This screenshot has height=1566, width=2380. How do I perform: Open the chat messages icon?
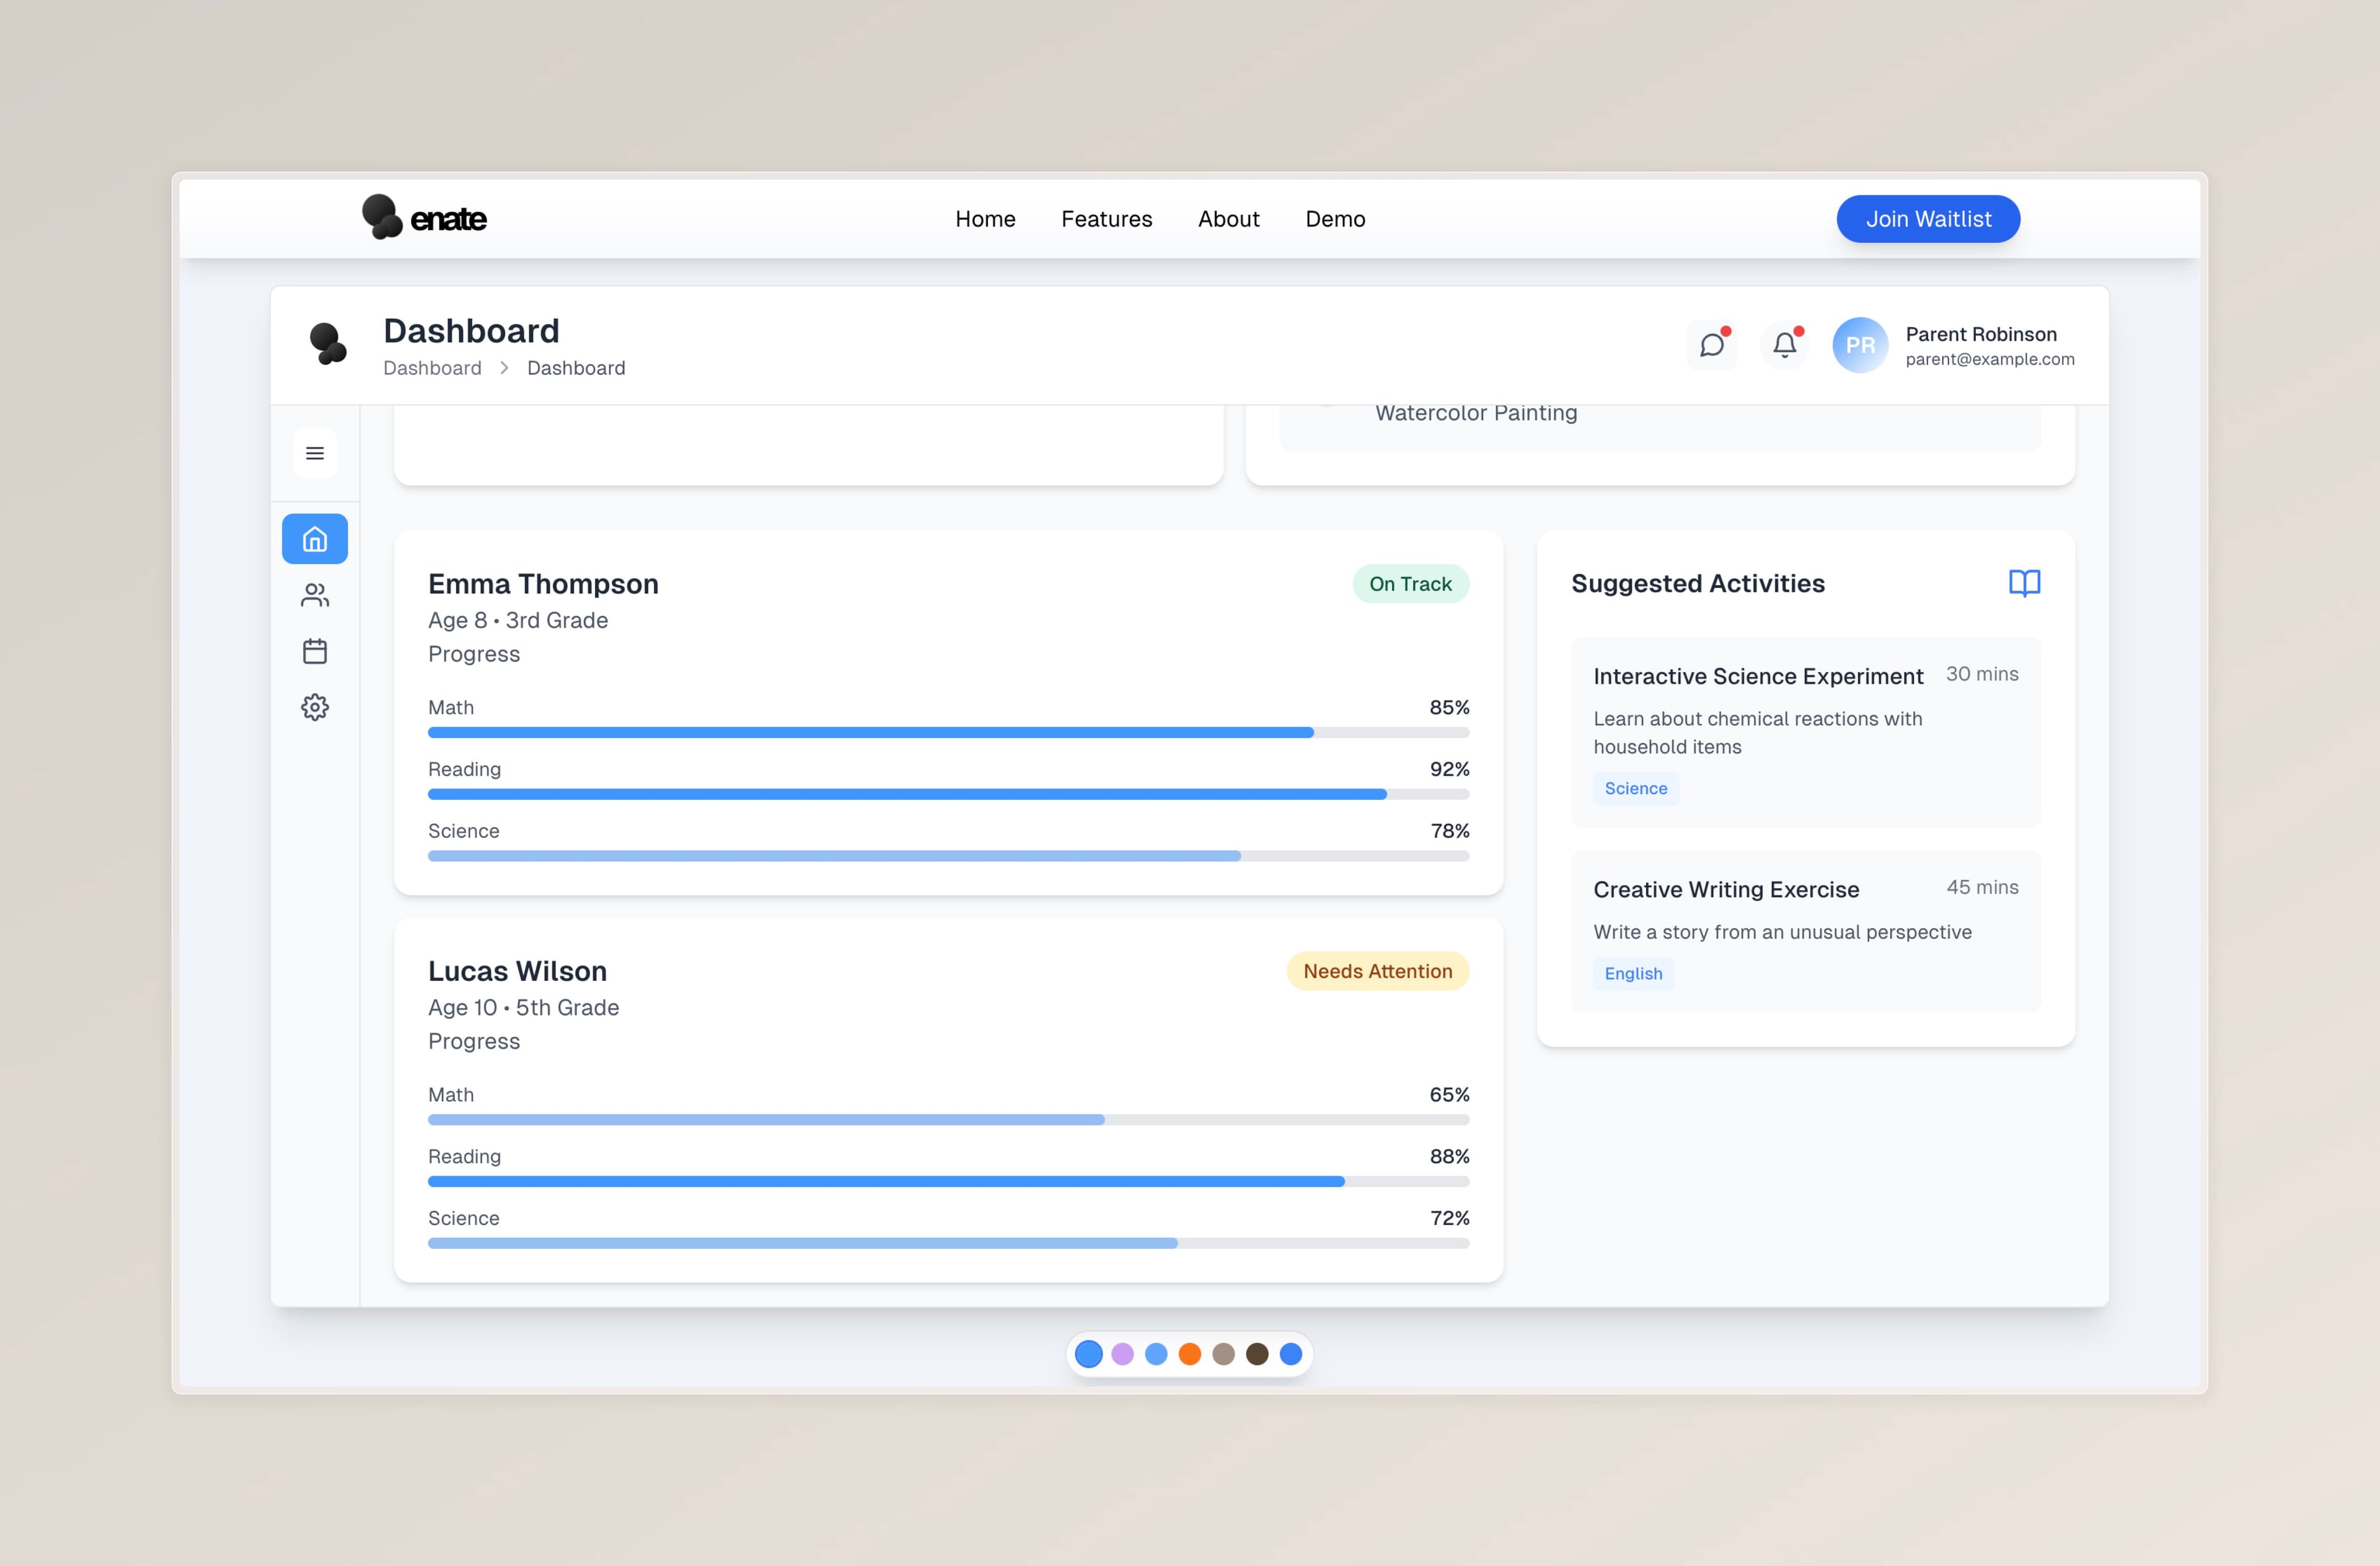click(x=1712, y=345)
